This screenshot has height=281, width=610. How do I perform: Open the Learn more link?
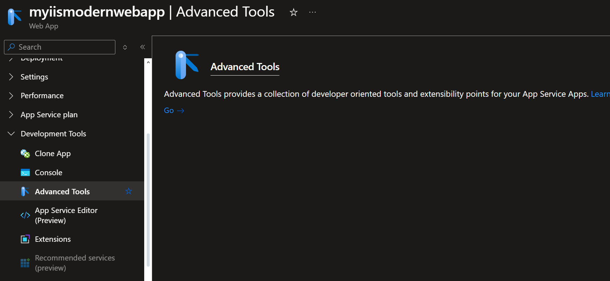tap(600, 94)
